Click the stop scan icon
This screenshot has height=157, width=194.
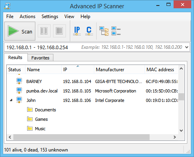click(59, 31)
